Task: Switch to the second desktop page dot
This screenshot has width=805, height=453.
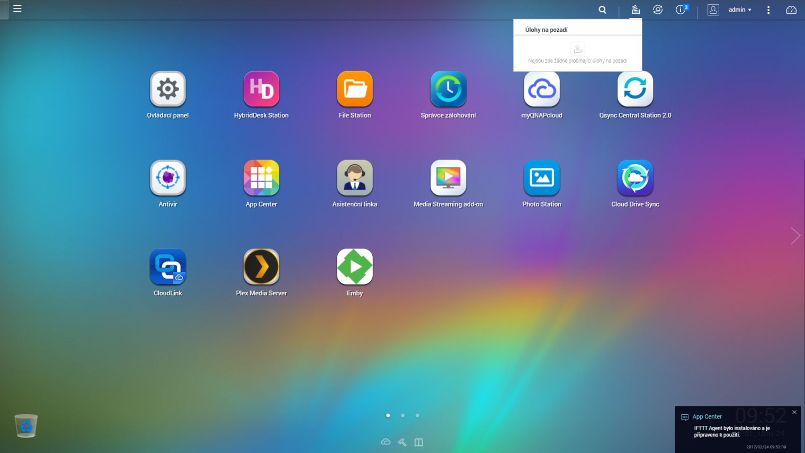Action: point(403,415)
